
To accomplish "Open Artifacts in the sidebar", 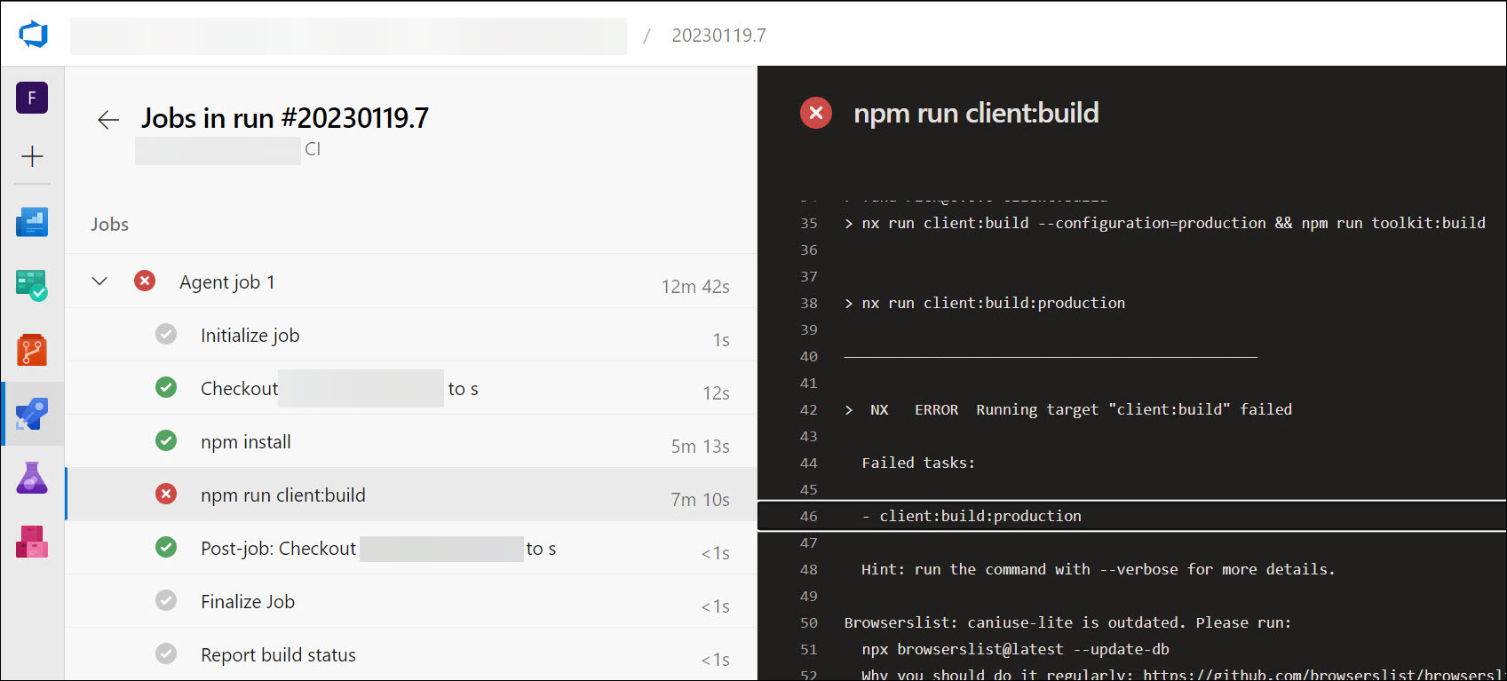I will [32, 542].
